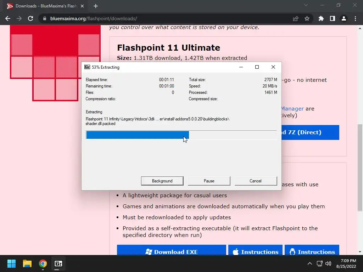This screenshot has width=363, height=272.
Task: Open the Windows Start menu
Action: pyautogui.click(x=11, y=263)
